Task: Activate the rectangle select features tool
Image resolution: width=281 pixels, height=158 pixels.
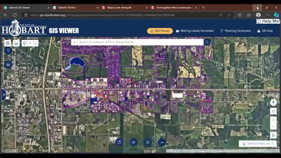Action: (x=25, y=43)
